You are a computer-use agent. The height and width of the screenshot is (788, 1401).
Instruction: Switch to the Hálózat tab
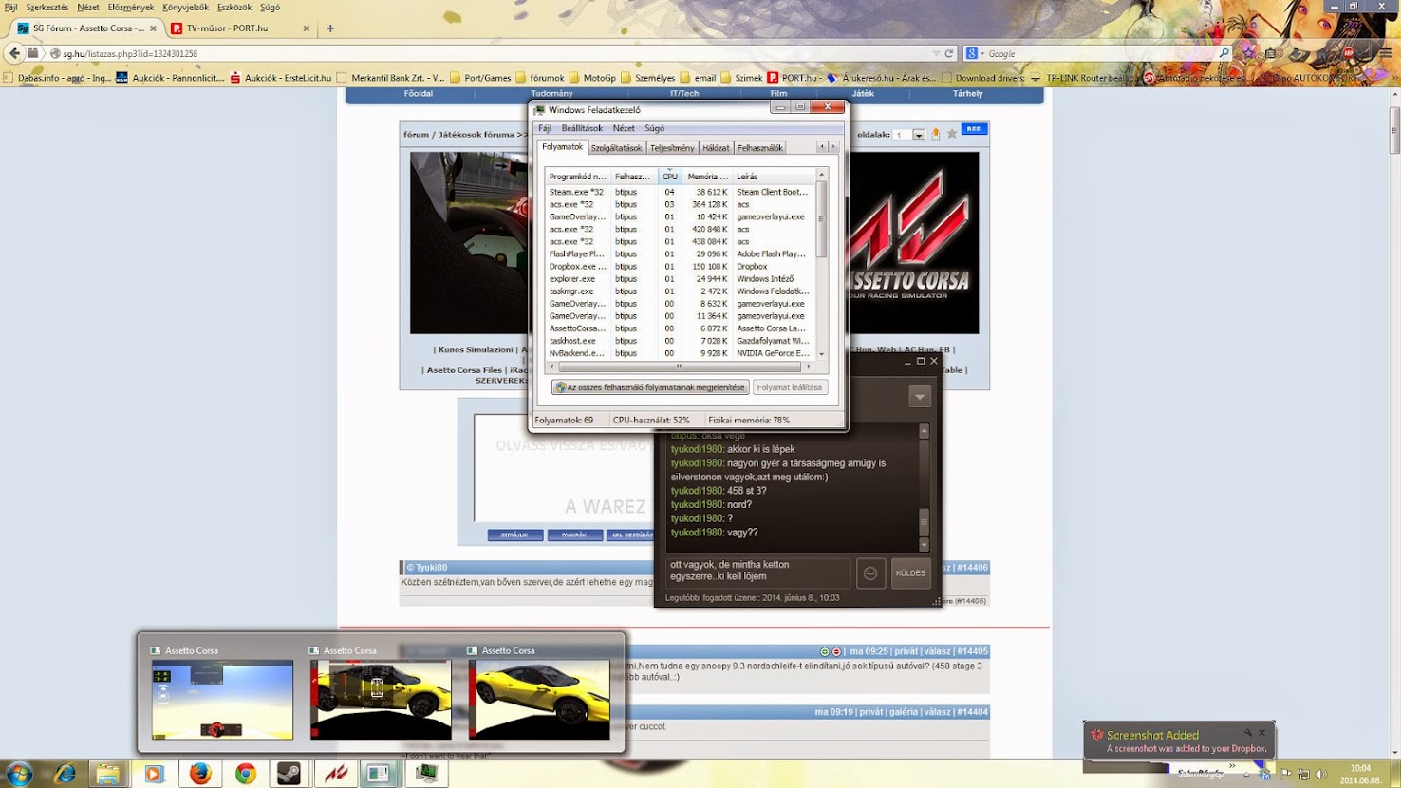[716, 148]
